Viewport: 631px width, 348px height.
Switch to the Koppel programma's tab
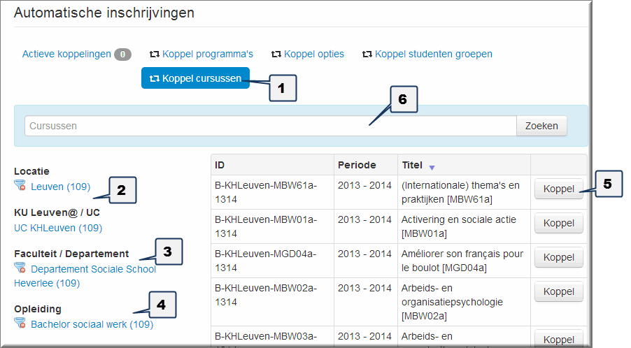click(x=201, y=55)
